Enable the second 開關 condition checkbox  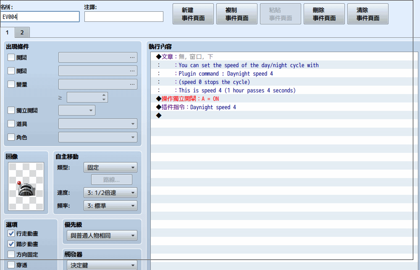coord(11,71)
